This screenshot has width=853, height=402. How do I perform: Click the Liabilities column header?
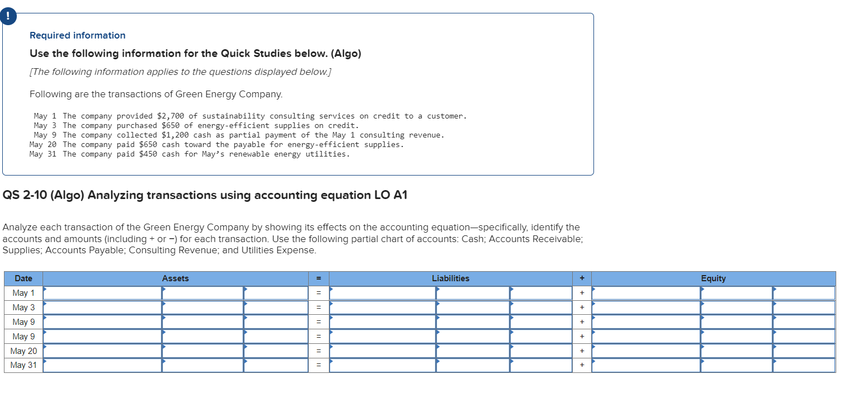(x=451, y=278)
